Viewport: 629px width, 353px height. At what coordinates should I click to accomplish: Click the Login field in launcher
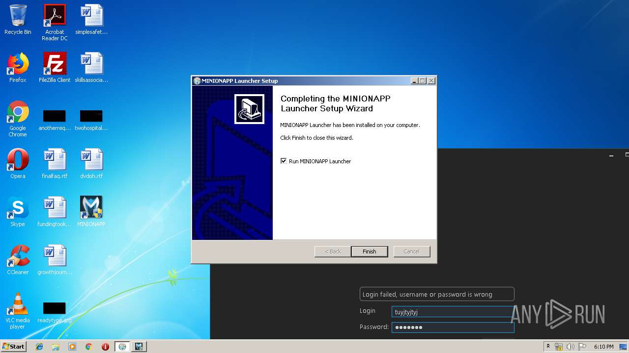tap(453, 312)
